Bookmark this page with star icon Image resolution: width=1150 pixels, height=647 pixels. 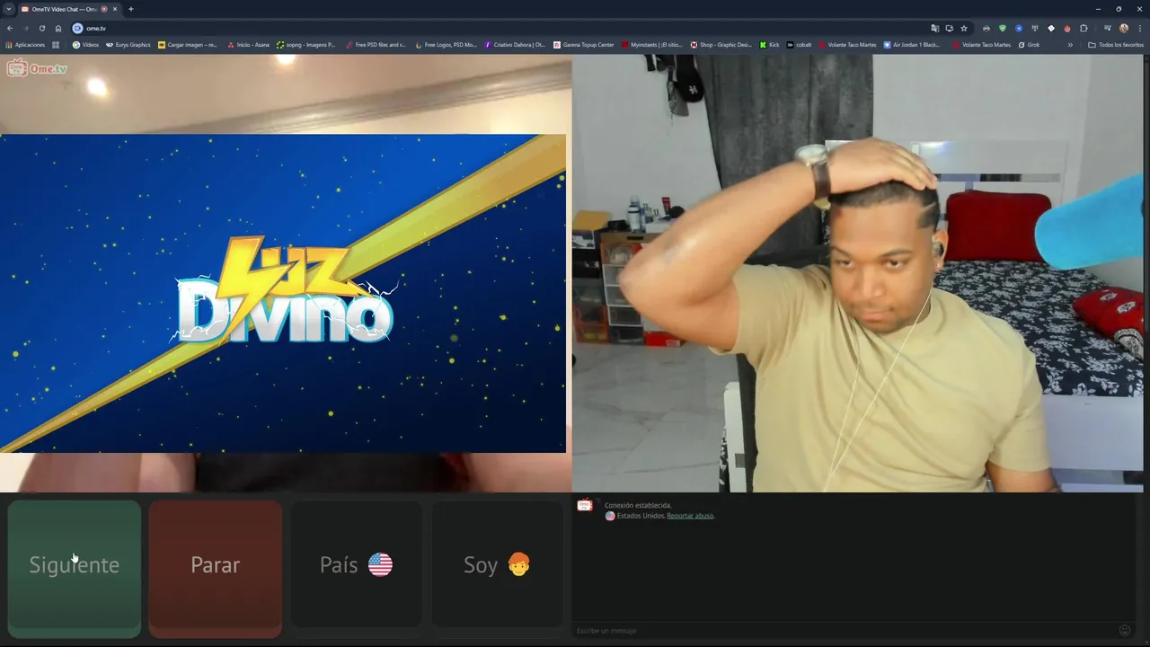964,29
